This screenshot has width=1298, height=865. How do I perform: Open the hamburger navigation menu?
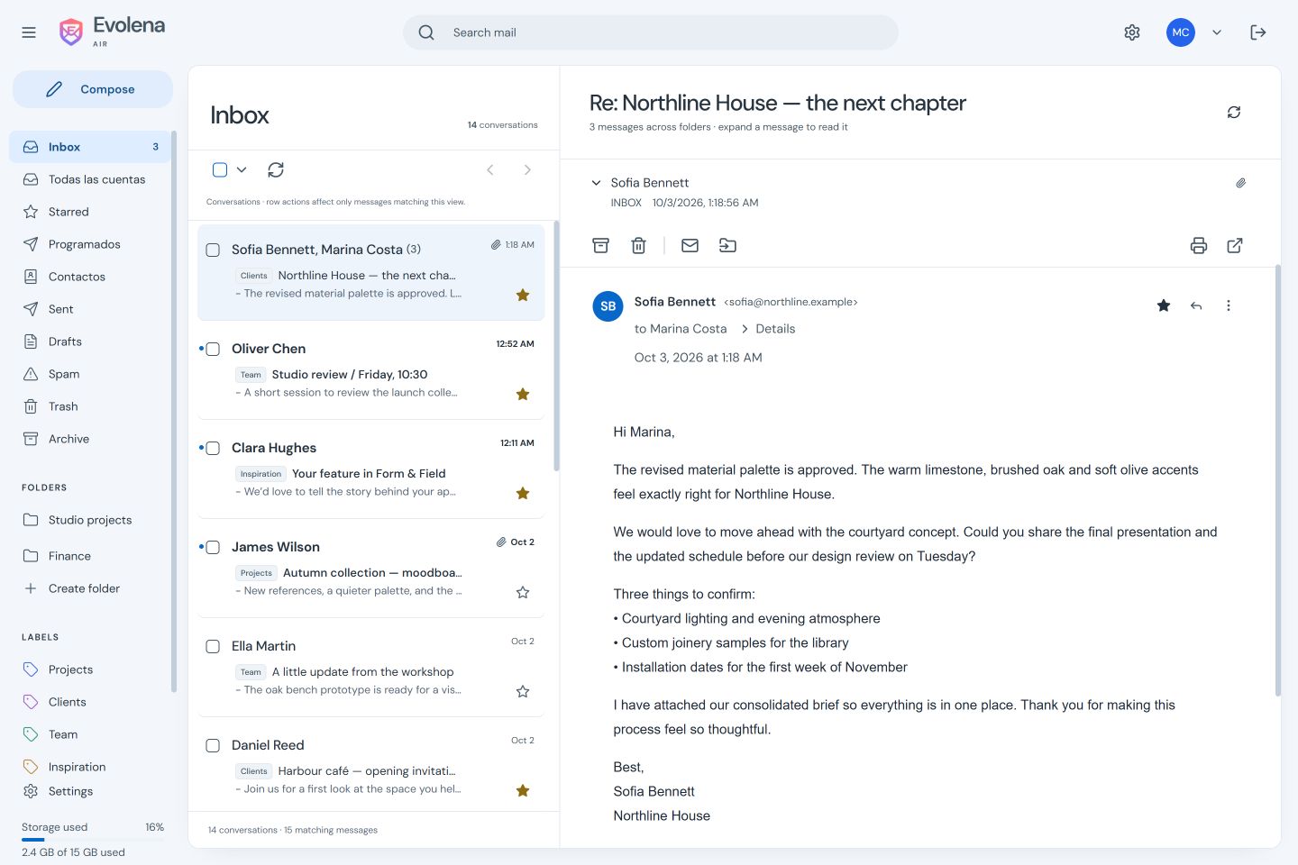pyautogui.click(x=29, y=32)
